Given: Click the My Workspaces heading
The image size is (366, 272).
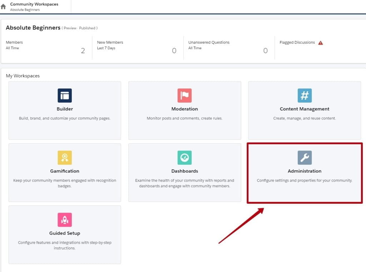Looking at the screenshot, I should 23,76.
